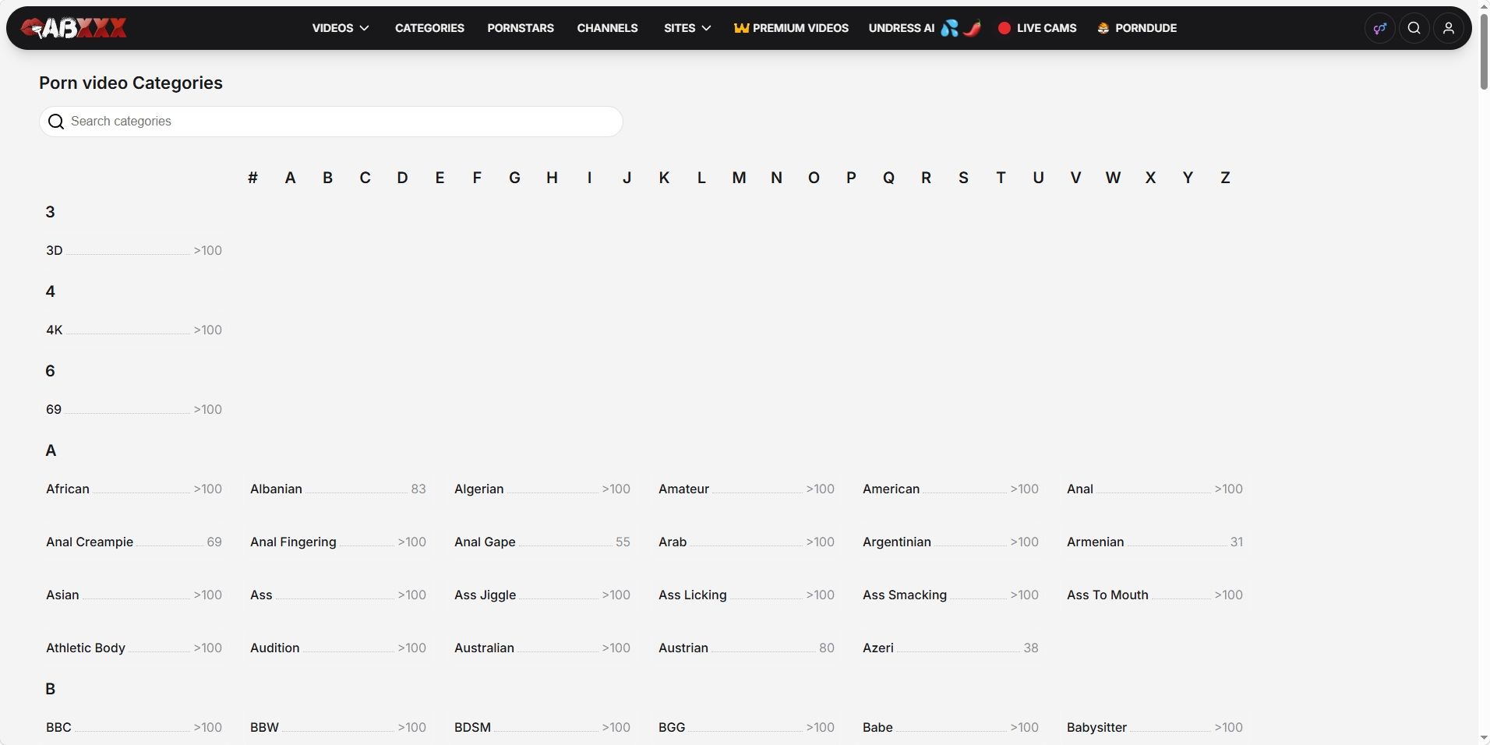Open the Algerian category

542,489
